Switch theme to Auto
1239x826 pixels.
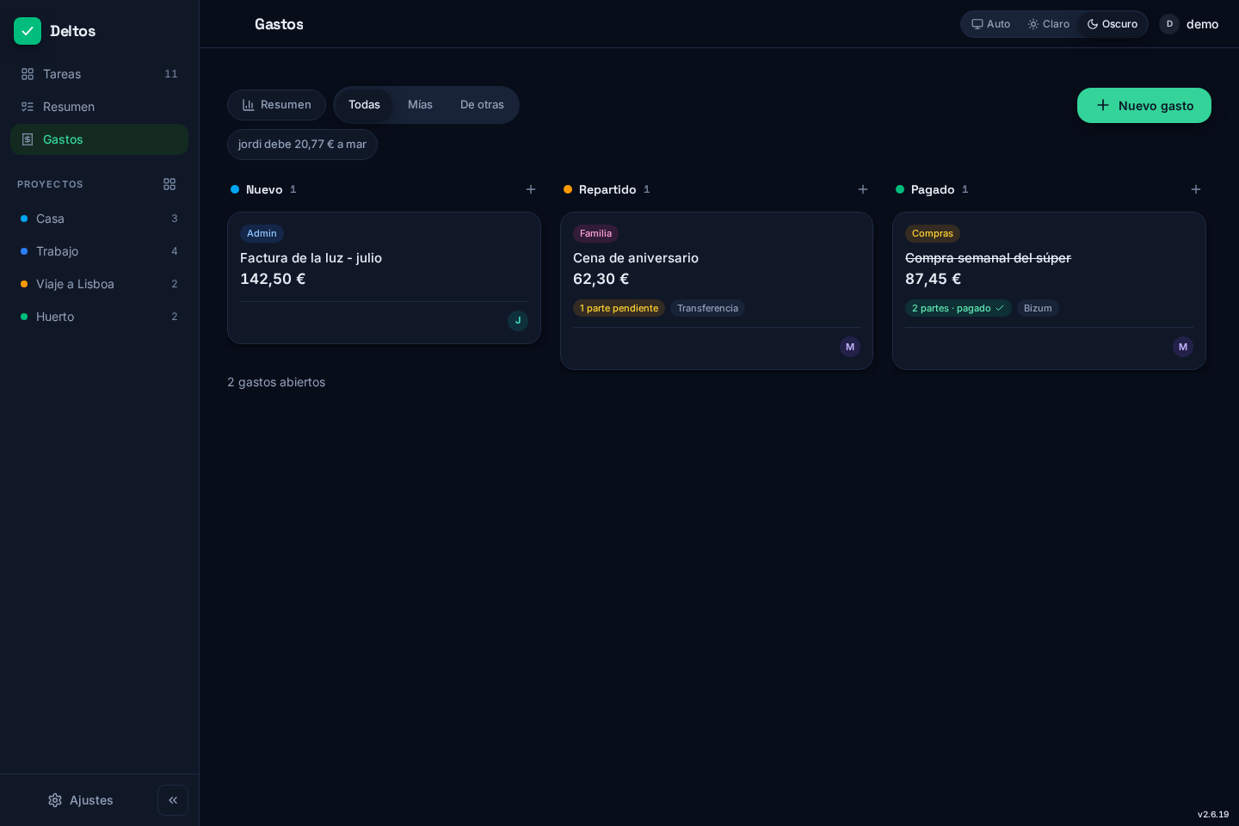pyautogui.click(x=991, y=24)
